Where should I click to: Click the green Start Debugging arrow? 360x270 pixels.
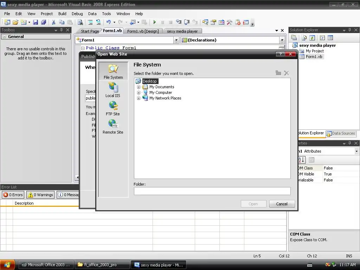click(x=155, y=22)
